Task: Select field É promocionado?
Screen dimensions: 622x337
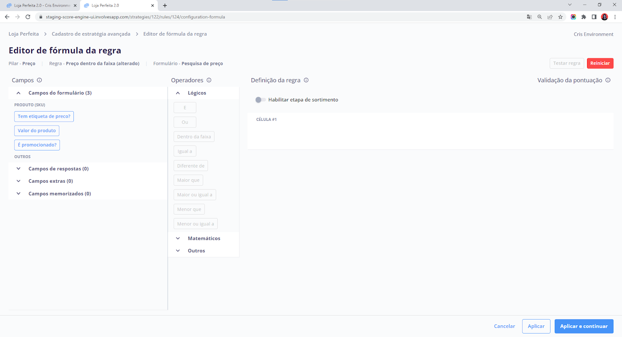Action: (37, 145)
